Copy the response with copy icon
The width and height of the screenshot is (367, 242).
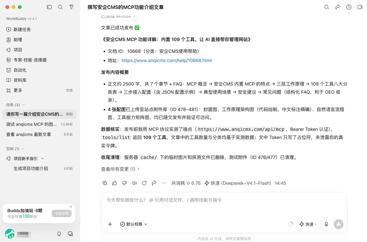pos(105,183)
